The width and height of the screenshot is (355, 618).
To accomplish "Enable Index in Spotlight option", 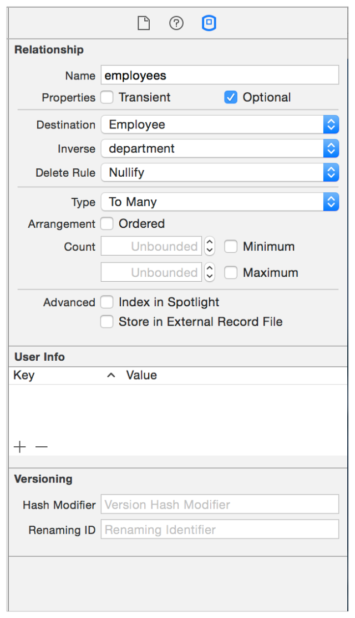I will pyautogui.click(x=107, y=302).
